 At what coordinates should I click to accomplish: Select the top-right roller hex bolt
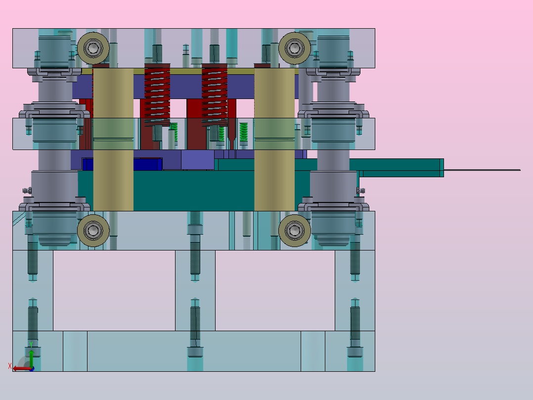[294, 48]
